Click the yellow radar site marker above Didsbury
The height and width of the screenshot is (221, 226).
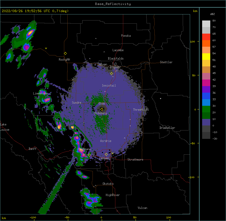point(102,109)
